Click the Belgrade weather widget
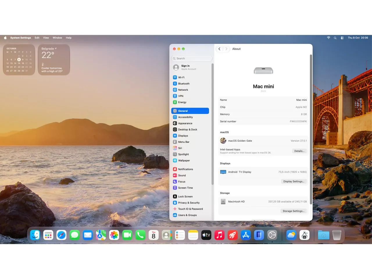 [54, 60]
